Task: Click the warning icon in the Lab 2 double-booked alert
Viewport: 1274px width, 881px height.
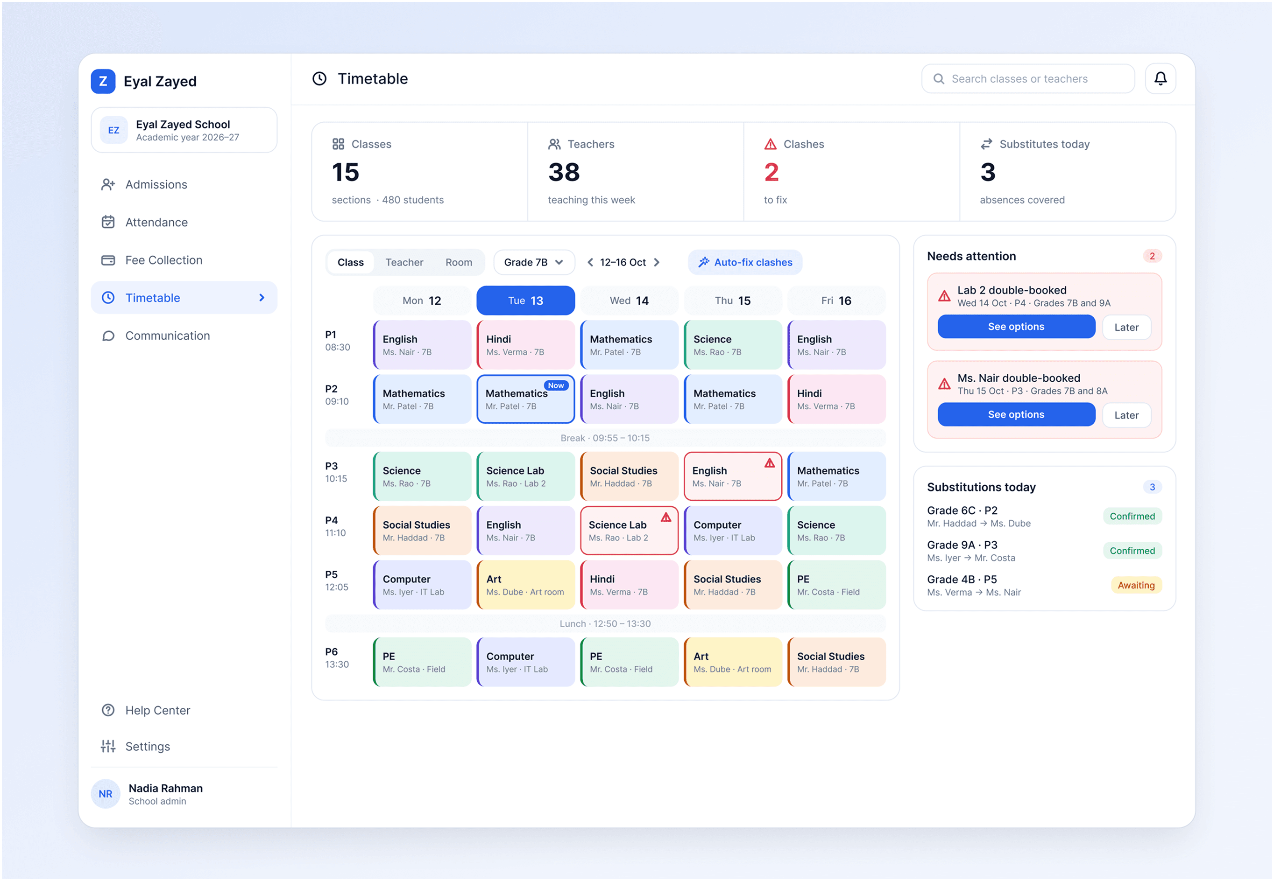Action: click(944, 296)
